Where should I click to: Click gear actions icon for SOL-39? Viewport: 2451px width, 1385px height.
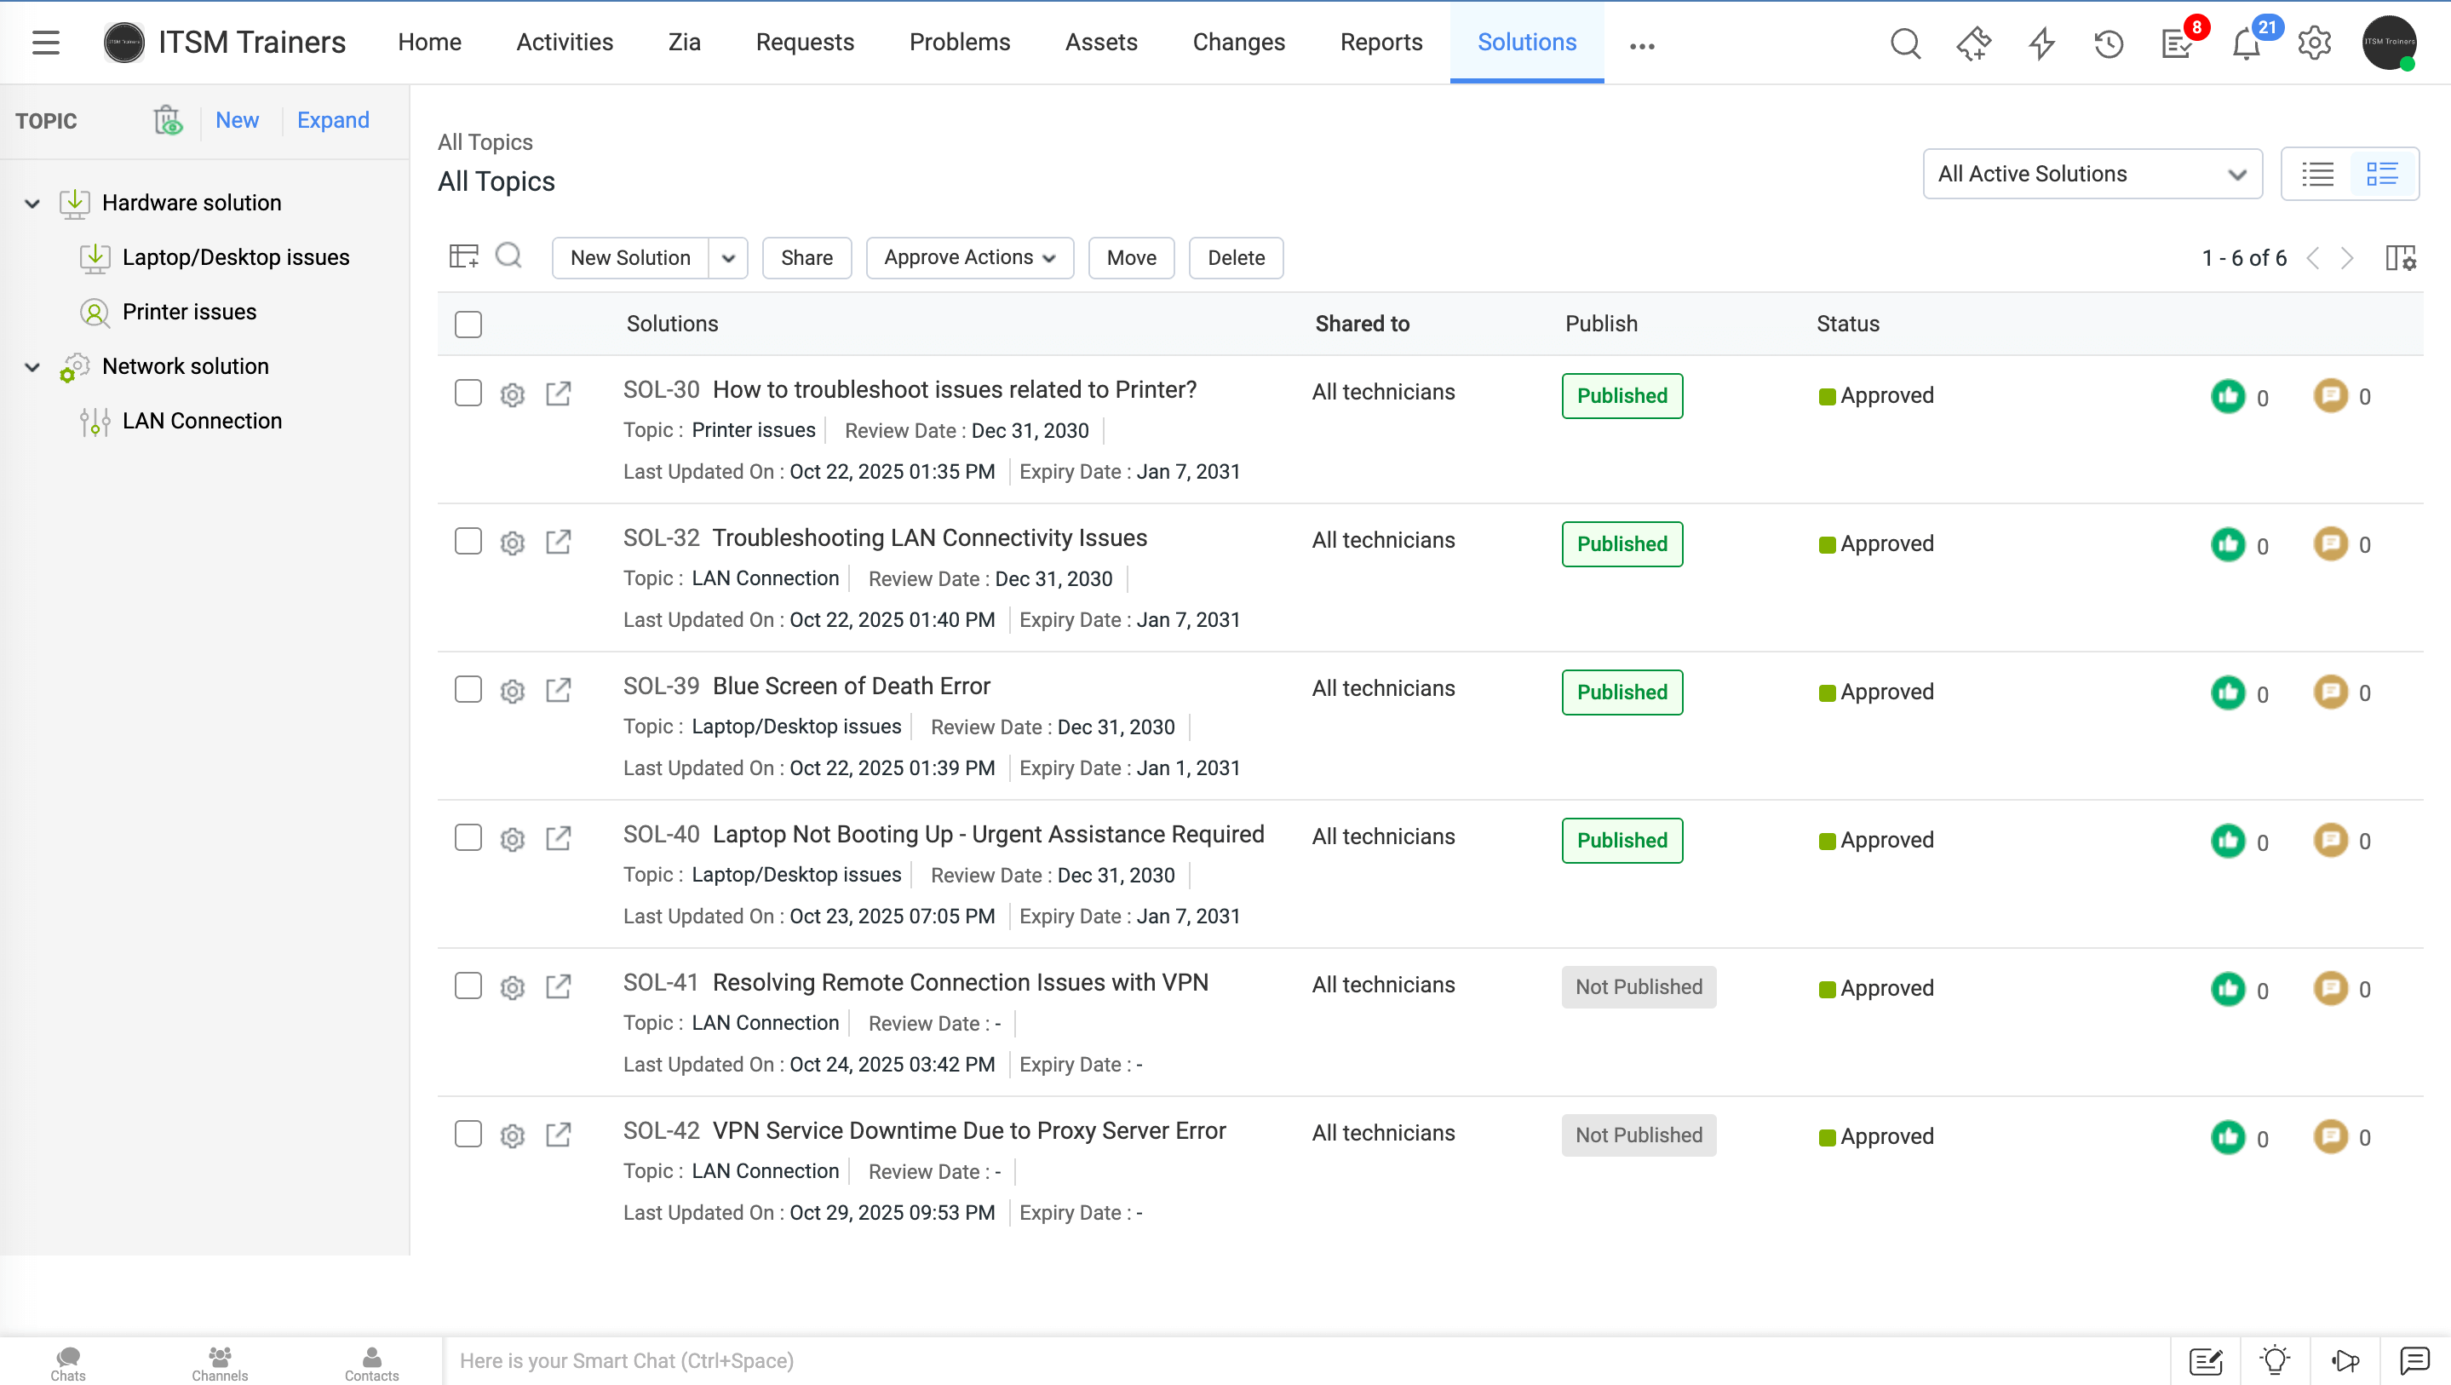(x=512, y=691)
